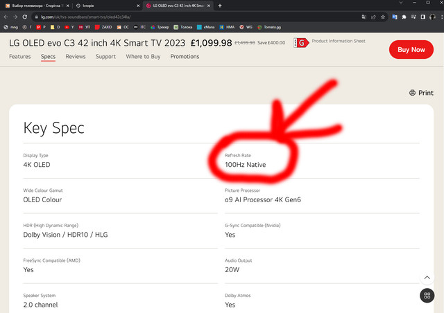Open the D bookmarks folder
This screenshot has height=313, width=444.
(55, 27)
